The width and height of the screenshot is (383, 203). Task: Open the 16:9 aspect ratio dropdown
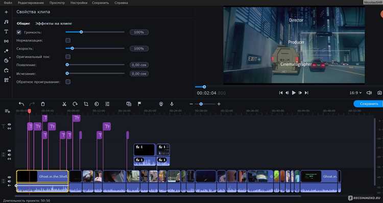pyautogui.click(x=355, y=93)
